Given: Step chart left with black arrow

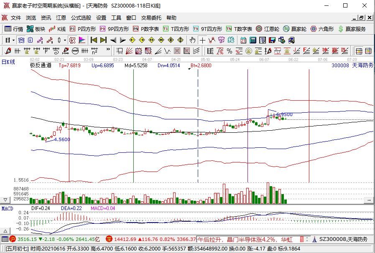Looking at the screenshot, I should [x=113, y=40].
